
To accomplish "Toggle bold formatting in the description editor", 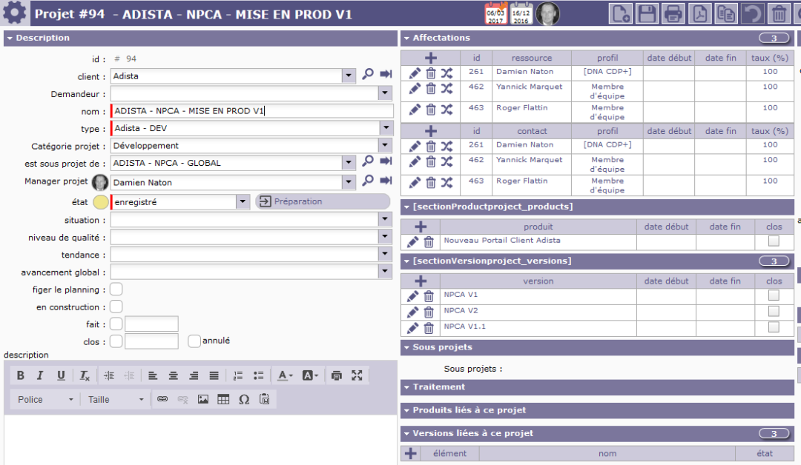I will click(21, 375).
